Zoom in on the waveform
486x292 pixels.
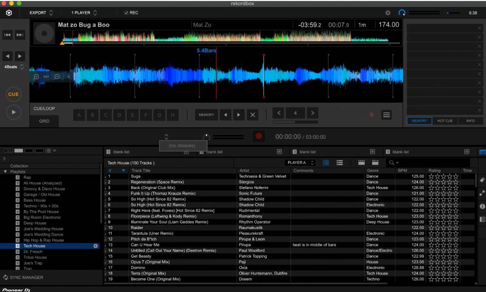37,76
